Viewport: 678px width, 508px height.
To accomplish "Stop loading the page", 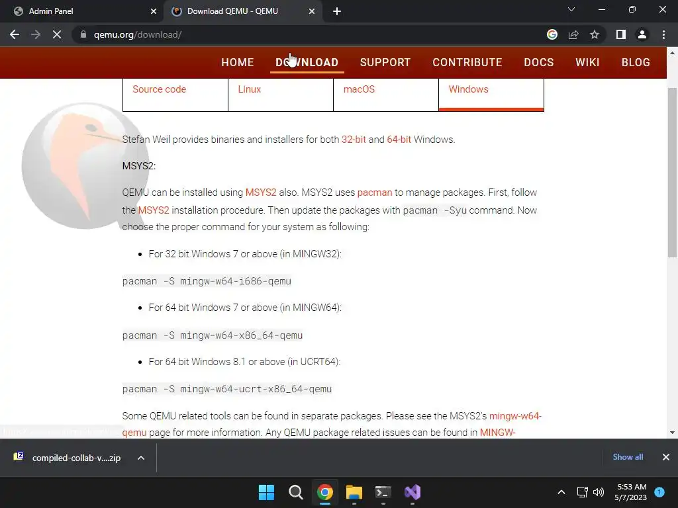I will (x=57, y=34).
